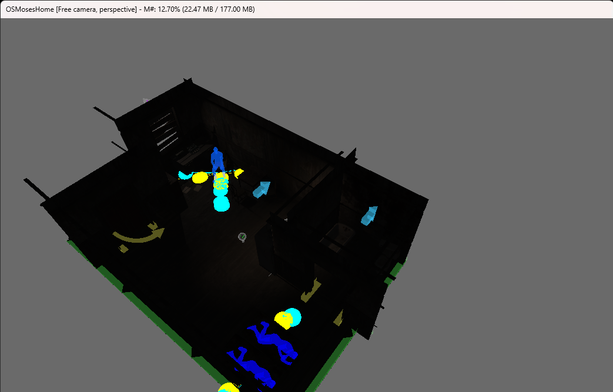The width and height of the screenshot is (613, 392).
Task: Select the light-blue arrow marker beside standing NPC
Action: click(x=262, y=189)
